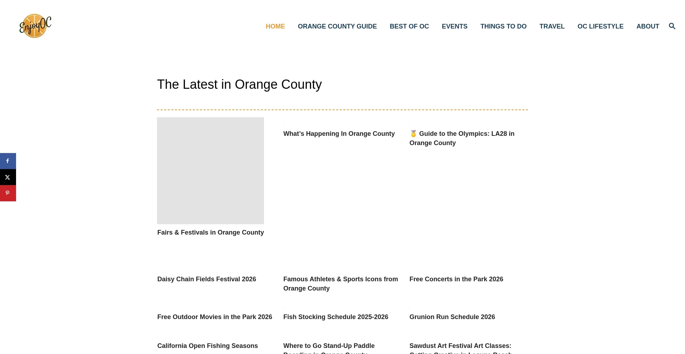The height and width of the screenshot is (354, 685).
Task: Open ORANGE COUNTY GUIDE menu
Action: coord(337,26)
